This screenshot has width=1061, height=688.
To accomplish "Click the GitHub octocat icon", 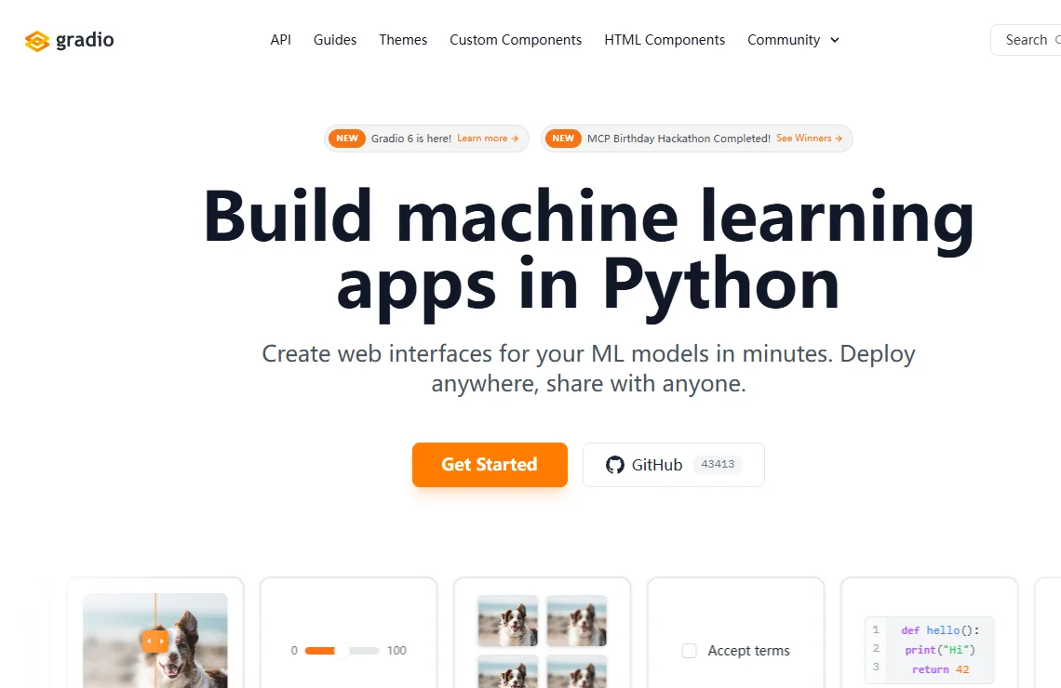I will pyautogui.click(x=615, y=465).
